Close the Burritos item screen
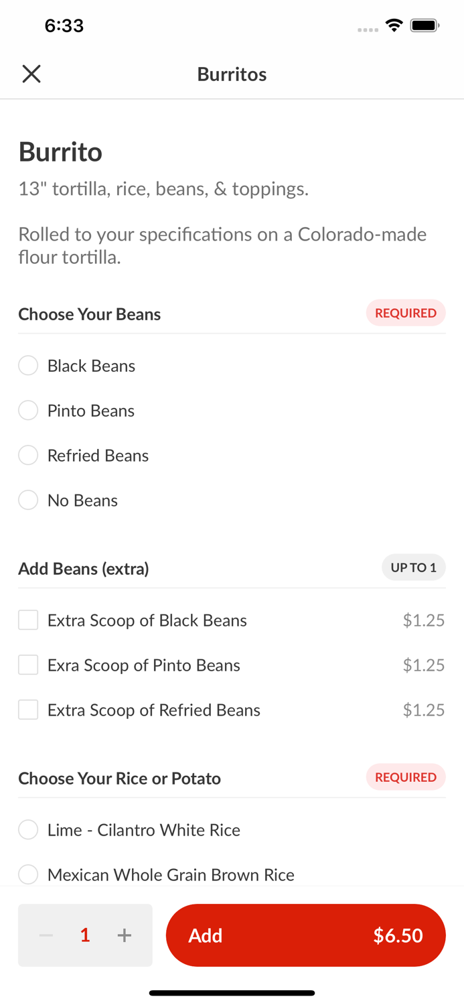 [x=31, y=74]
